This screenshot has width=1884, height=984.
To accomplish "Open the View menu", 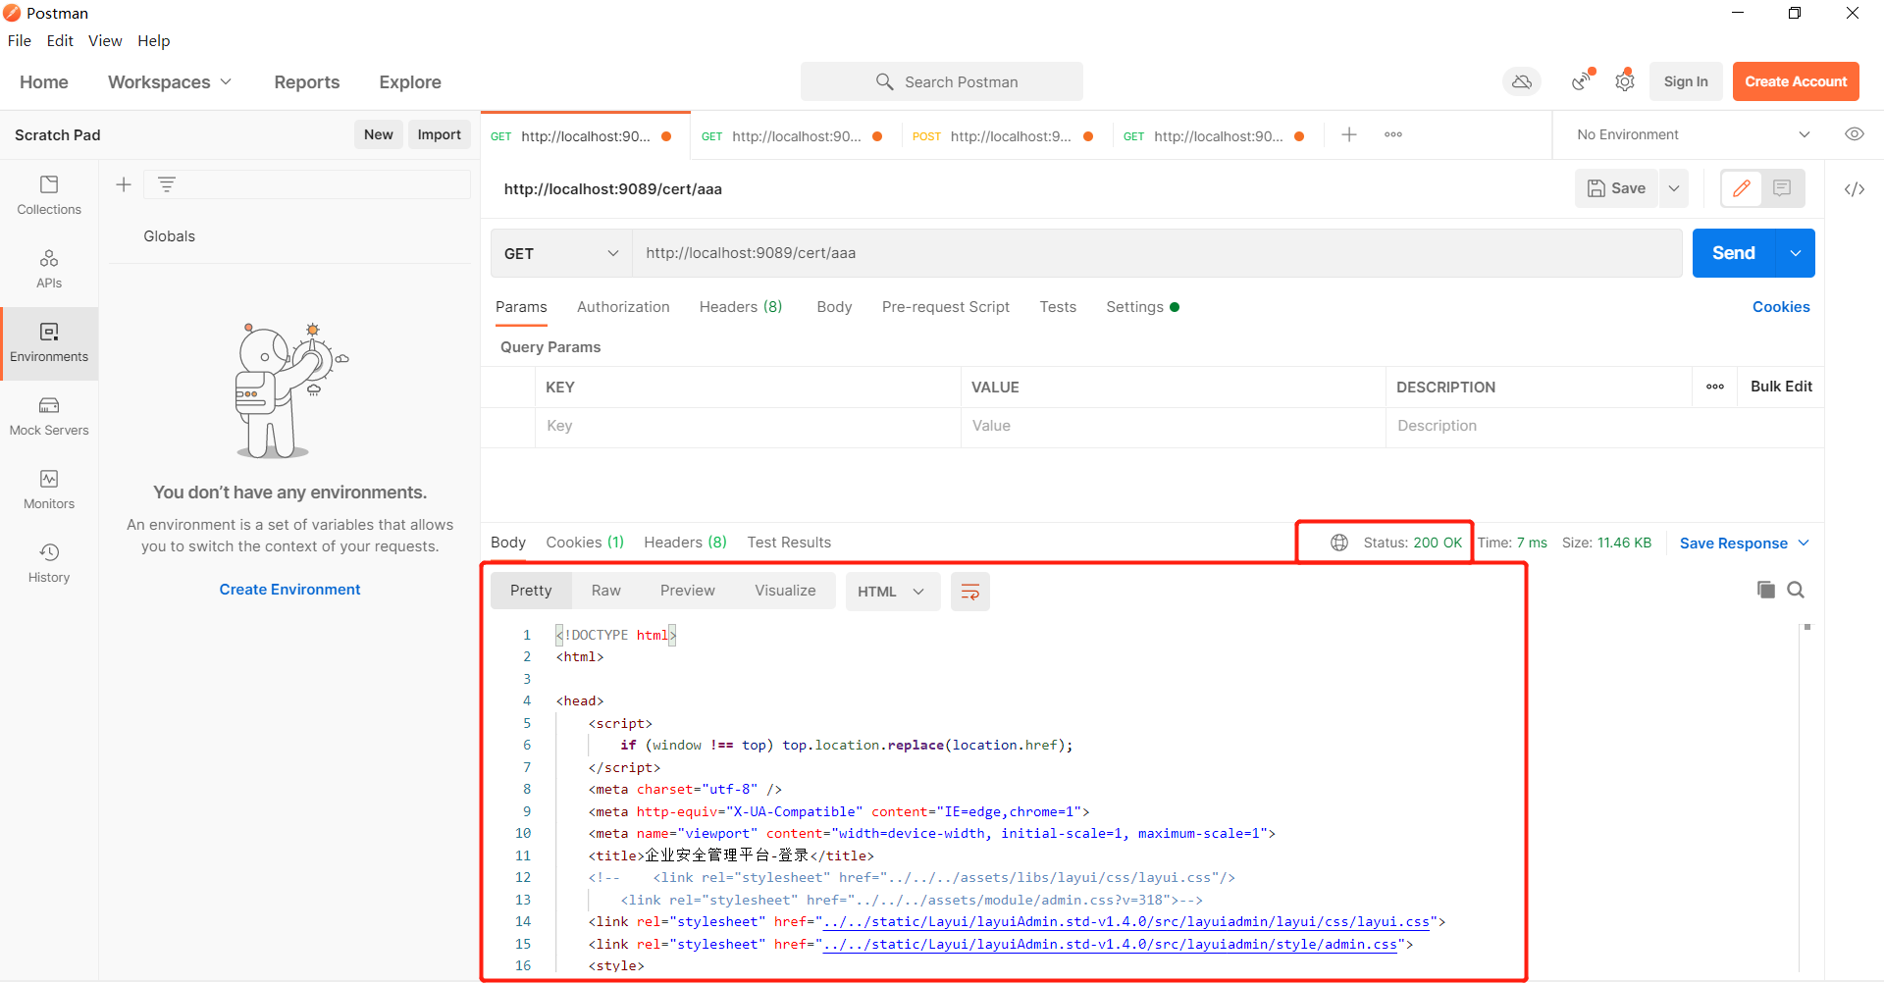I will [105, 40].
